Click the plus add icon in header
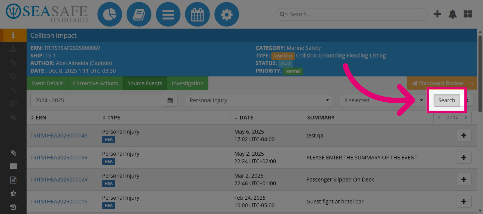The image size is (483, 214). point(437,14)
